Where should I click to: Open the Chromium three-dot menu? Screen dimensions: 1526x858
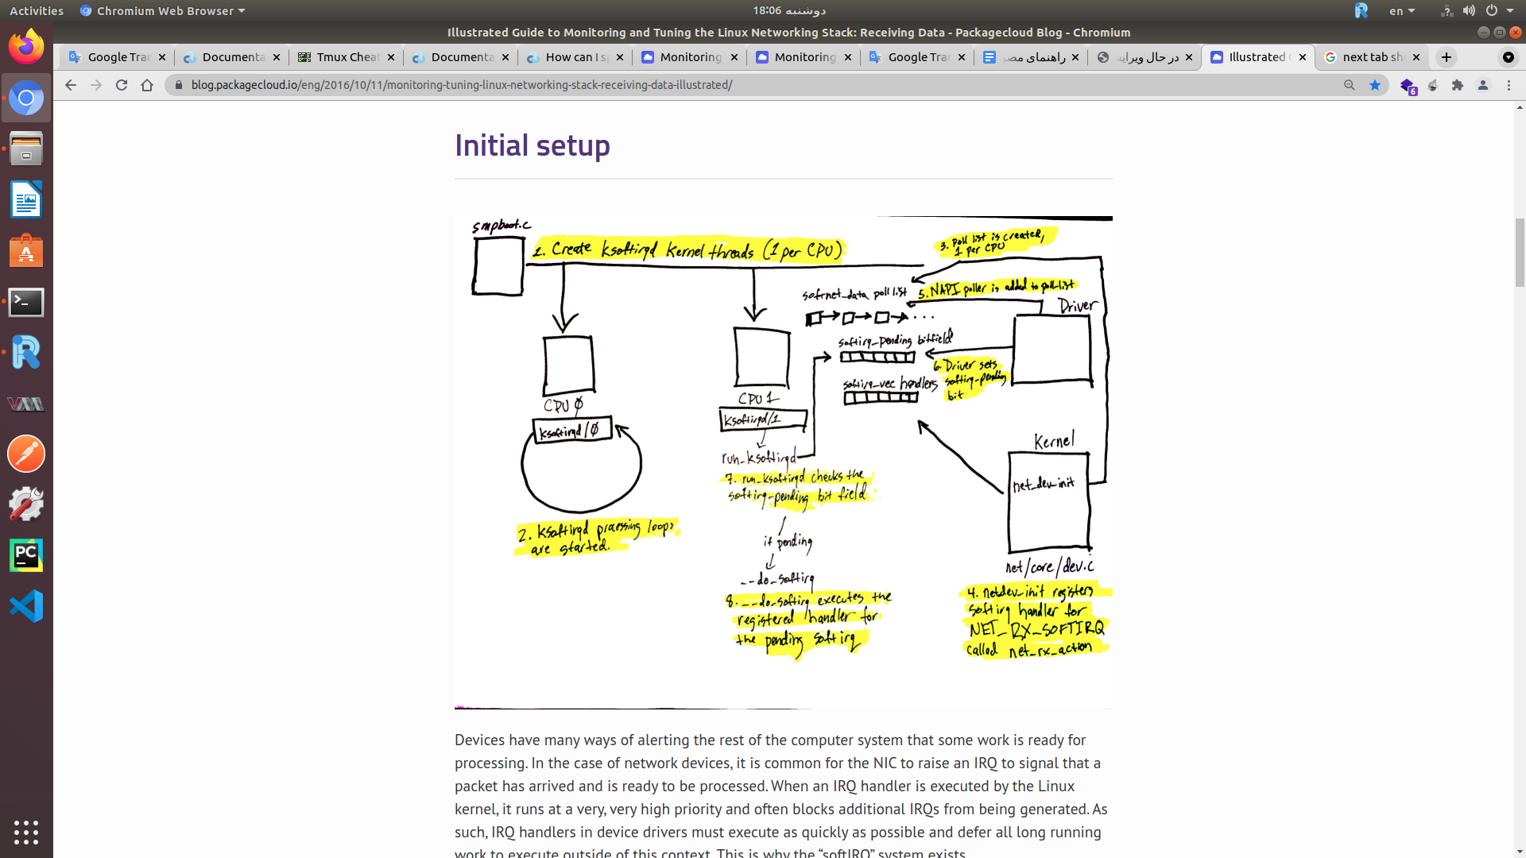coord(1509,85)
